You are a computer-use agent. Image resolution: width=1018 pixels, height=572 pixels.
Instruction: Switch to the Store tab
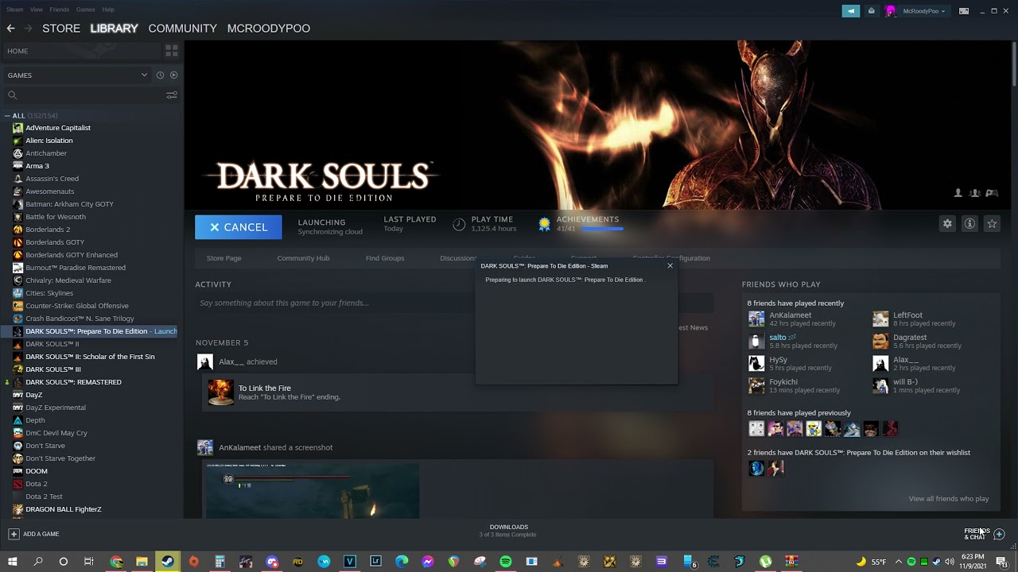[61, 29]
